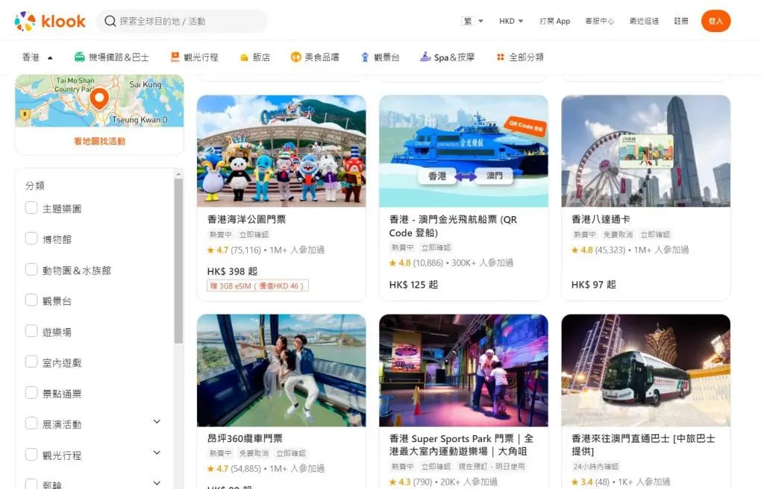Viewport: 764px width, 489px height.
Task: Click the 觀光行程 tour icon in the top bar
Action: [x=175, y=57]
